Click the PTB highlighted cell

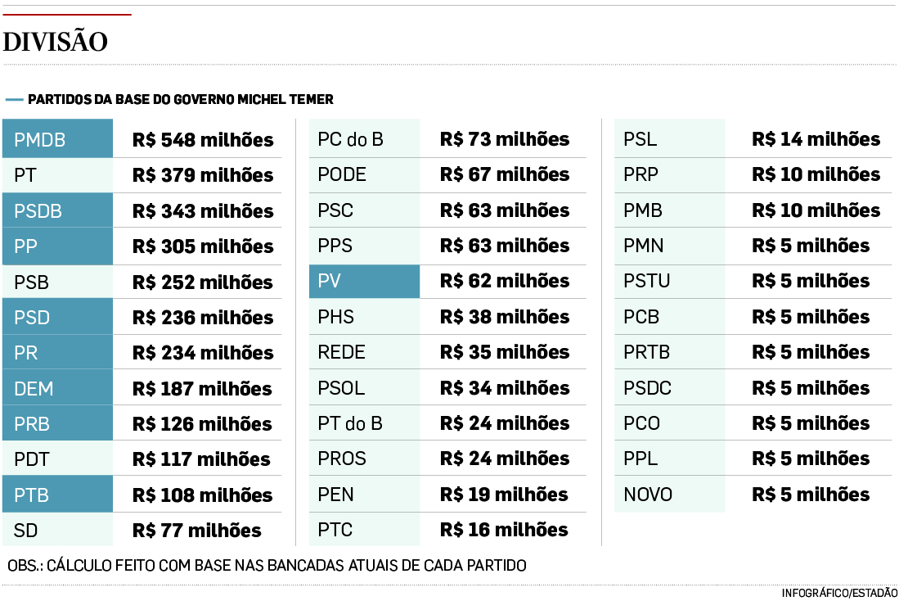pos(57,495)
